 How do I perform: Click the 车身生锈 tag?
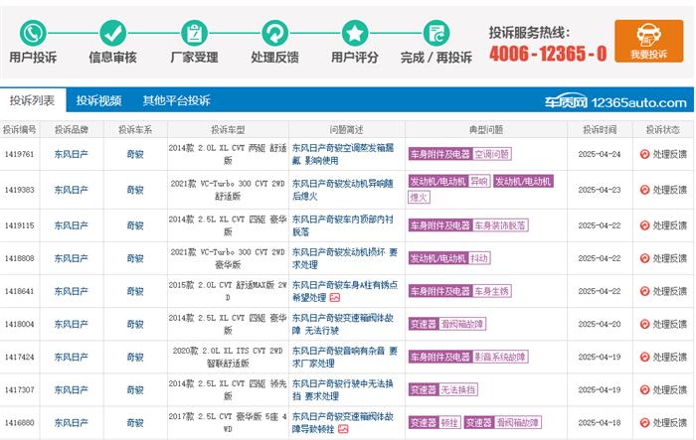[x=492, y=291]
